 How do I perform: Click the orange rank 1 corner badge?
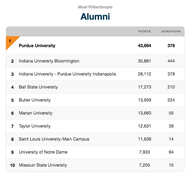11,42
